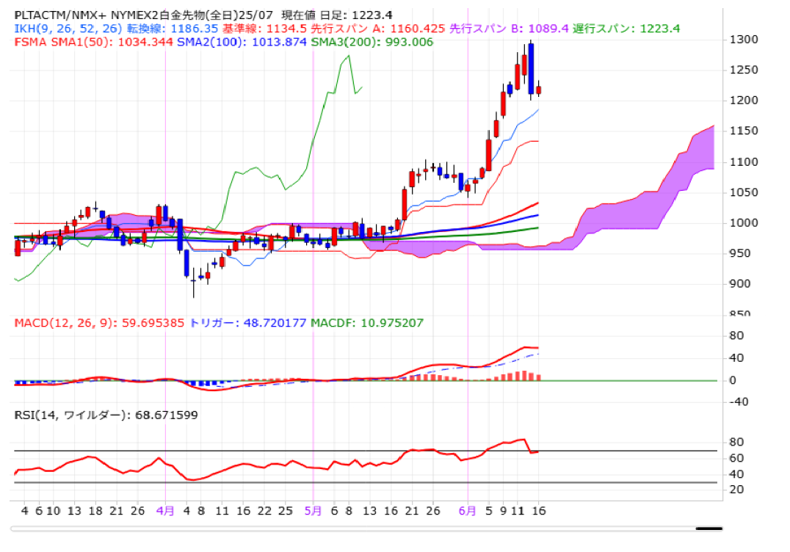Image resolution: width=790 pixels, height=552 pixels.
Task: Click the 1250 price axis label
Action: coord(744,70)
